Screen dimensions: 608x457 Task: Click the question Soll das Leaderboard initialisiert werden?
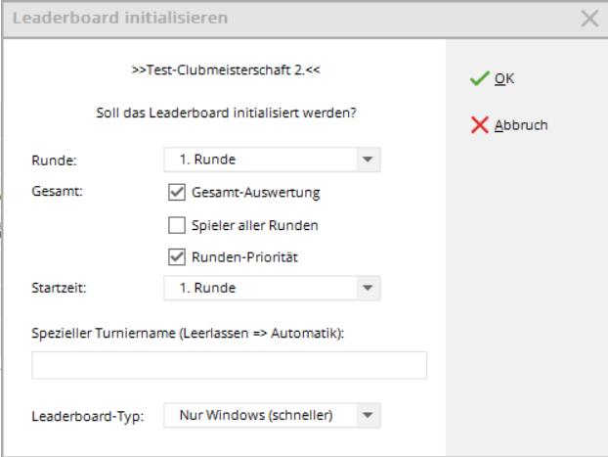228,112
